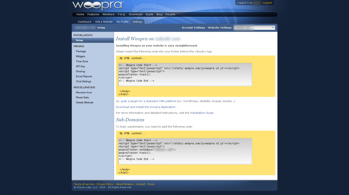Click inside the first Woopra code box
Screen dimensions: 349x195
(185, 75)
